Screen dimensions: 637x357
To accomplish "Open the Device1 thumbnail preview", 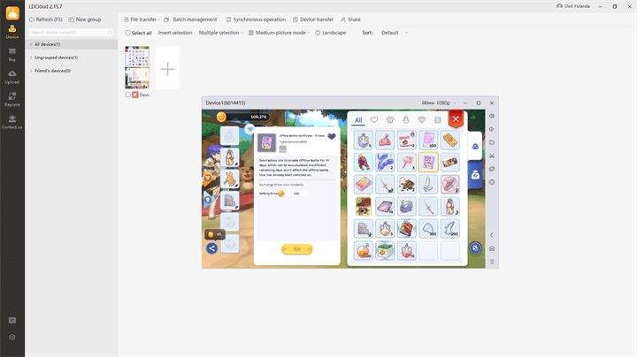I will (137, 67).
